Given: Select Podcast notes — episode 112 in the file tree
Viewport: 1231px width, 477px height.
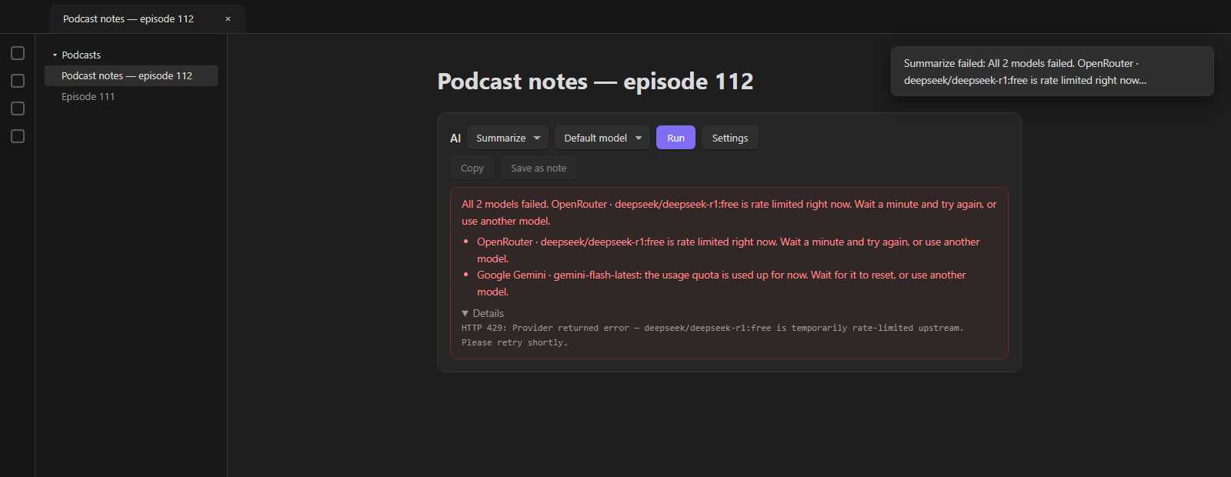Looking at the screenshot, I should [131, 75].
